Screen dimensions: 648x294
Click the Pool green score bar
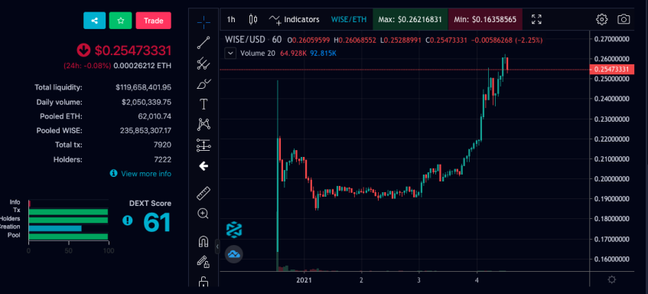point(68,237)
